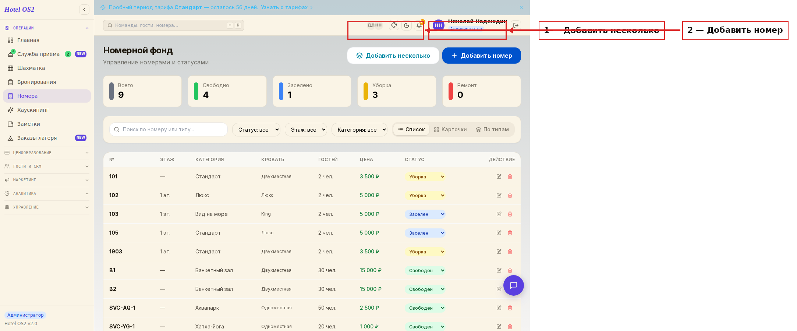Open the Категория: все filter dropdown

click(x=359, y=129)
